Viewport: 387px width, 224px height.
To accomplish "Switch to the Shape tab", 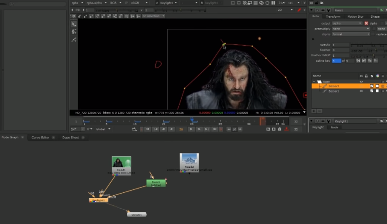I will 375,17.
